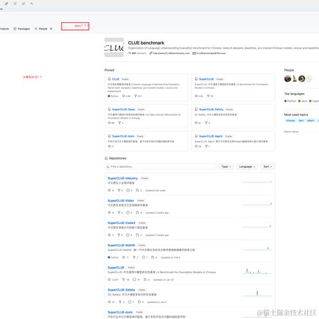Open SuperCLUE-Video in the repositories list
Viewport: 319px width, 319px height.
click(121, 200)
